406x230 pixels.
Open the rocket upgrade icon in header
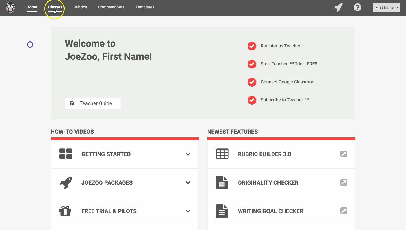pyautogui.click(x=338, y=7)
